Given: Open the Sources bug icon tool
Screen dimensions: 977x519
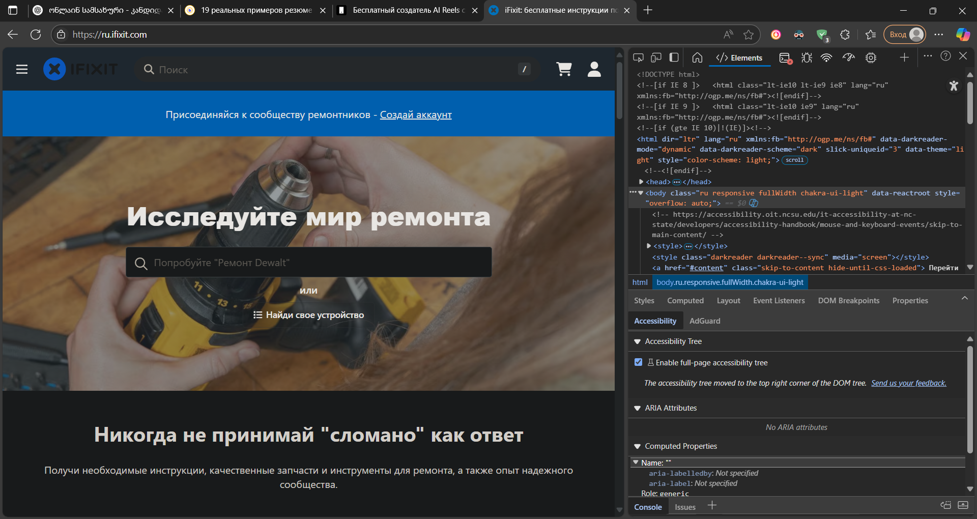Looking at the screenshot, I should coord(807,57).
